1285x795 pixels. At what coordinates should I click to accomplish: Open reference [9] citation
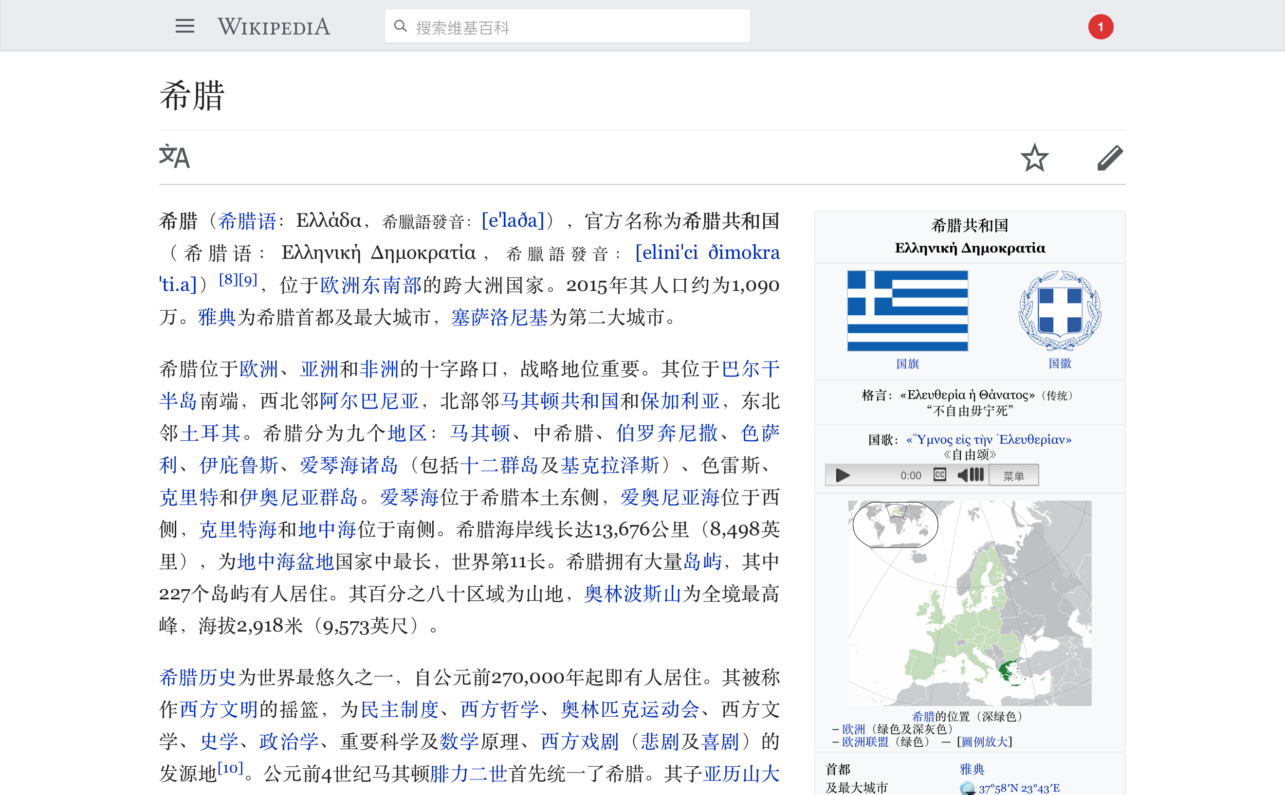248,279
